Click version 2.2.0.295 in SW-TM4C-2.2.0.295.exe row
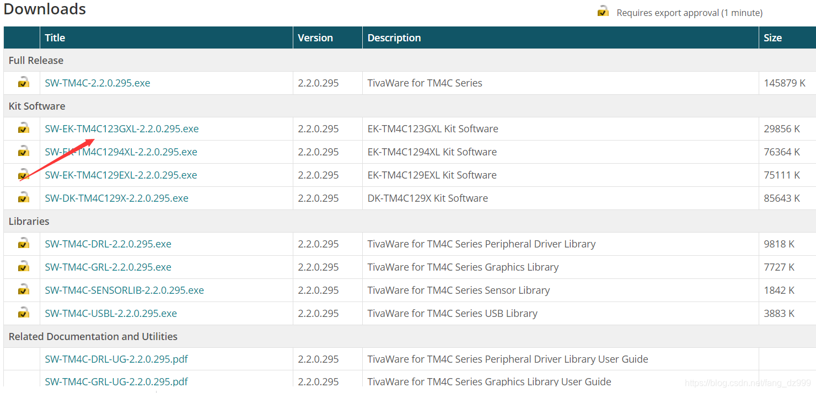The width and height of the screenshot is (816, 393). click(318, 83)
